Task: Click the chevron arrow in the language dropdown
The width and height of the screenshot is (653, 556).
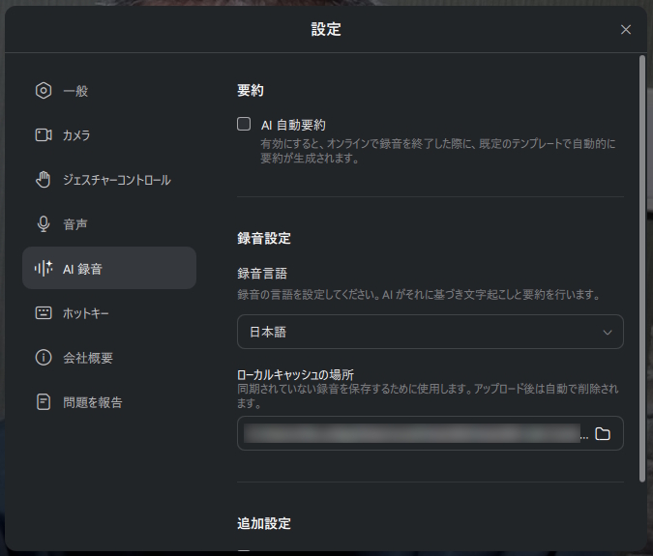Action: point(608,332)
